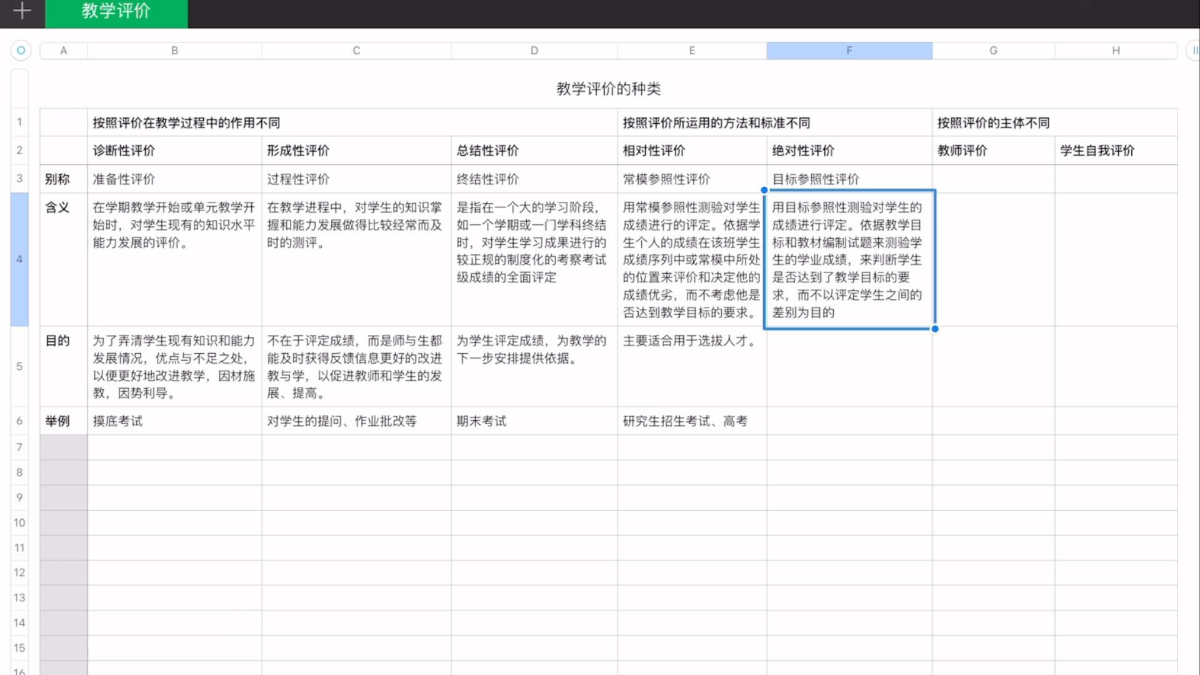1200x675 pixels.
Task: Select highlighted column F header
Action: [849, 51]
